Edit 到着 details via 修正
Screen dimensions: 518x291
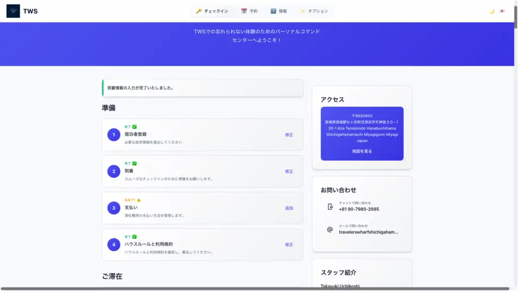pyautogui.click(x=289, y=171)
